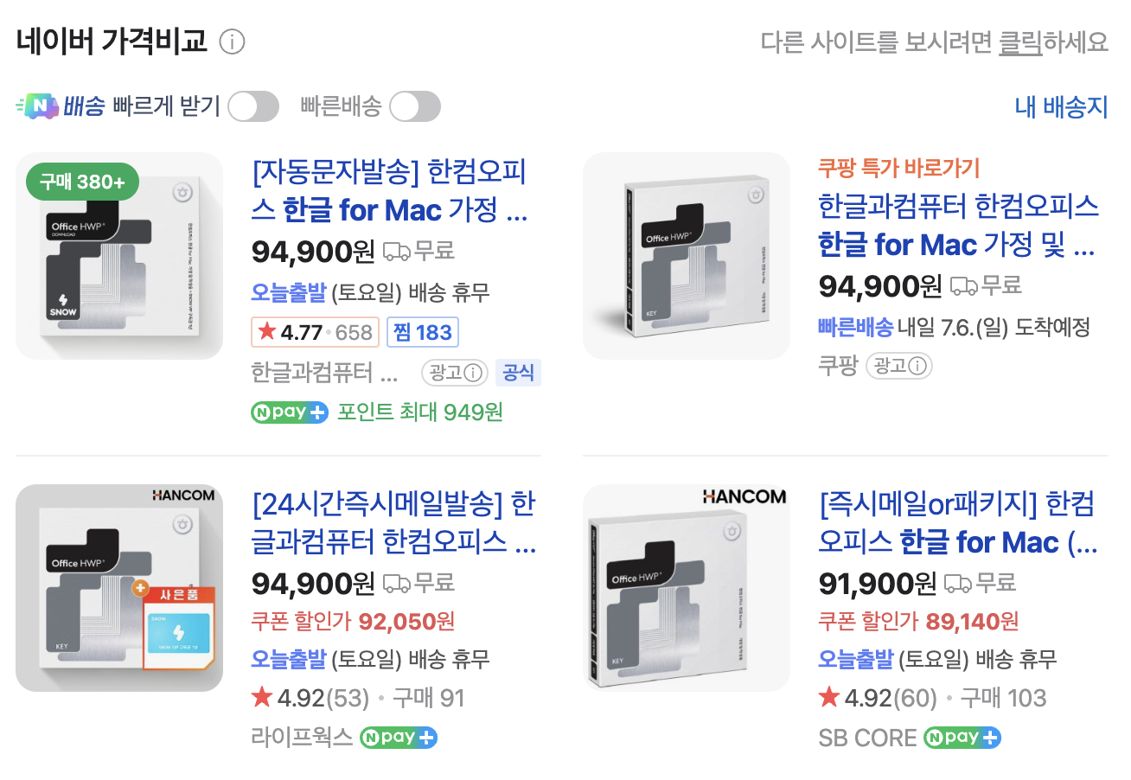
Task: Click the red star icon showing 4.77 rating
Action: pos(267,331)
